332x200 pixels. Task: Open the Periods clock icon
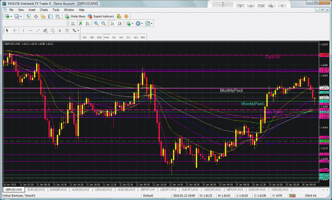(138, 23)
